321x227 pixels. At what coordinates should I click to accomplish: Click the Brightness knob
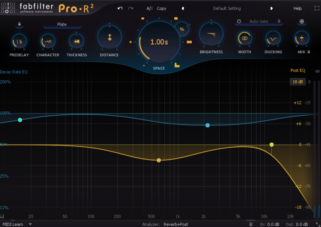click(x=211, y=34)
